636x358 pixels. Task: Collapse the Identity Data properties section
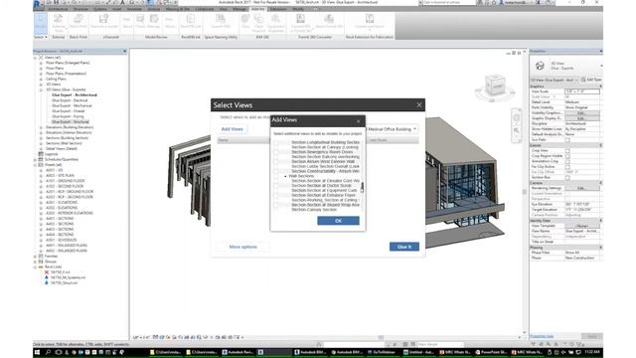click(600, 221)
